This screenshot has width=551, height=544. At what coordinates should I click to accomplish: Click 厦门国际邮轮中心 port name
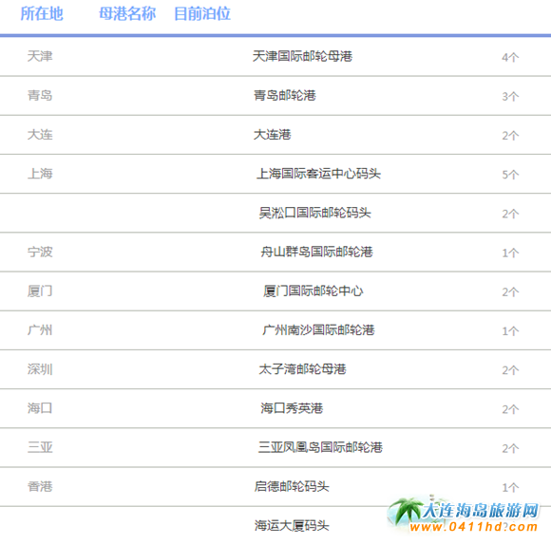click(x=313, y=291)
